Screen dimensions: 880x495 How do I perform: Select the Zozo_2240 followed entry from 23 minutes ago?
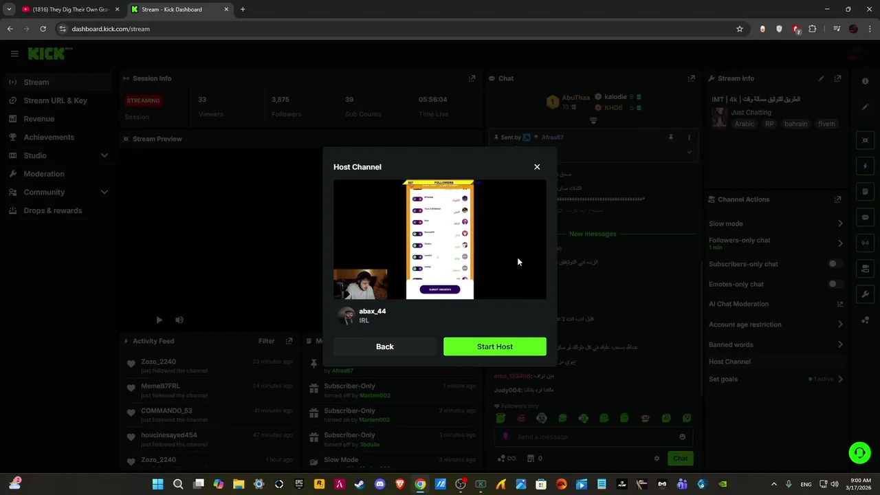pyautogui.click(x=210, y=366)
